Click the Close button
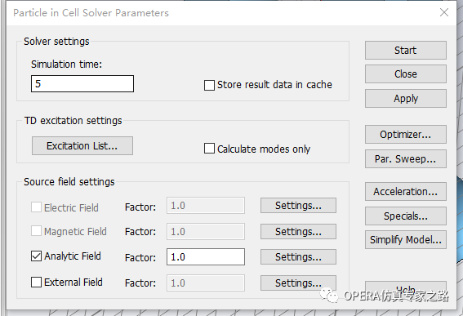The height and width of the screenshot is (316, 463). pos(405,73)
